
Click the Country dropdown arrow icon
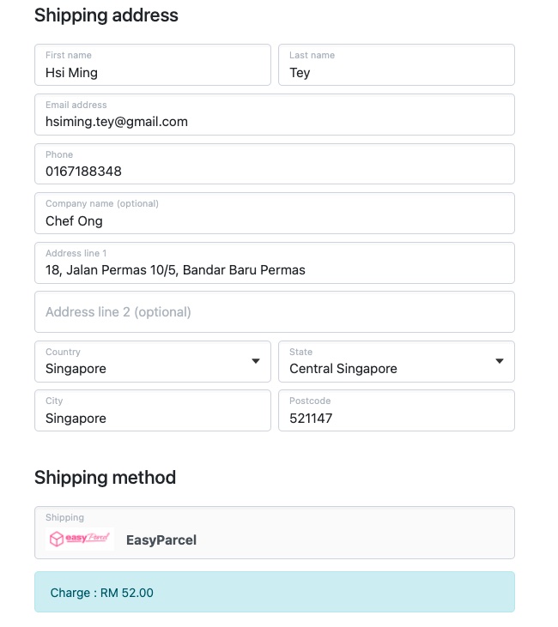pos(256,361)
